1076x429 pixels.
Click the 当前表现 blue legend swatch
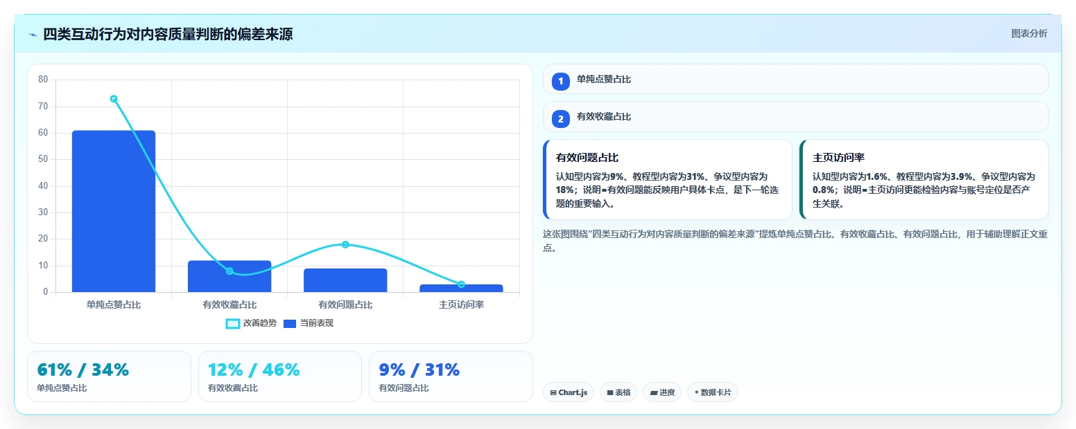290,324
